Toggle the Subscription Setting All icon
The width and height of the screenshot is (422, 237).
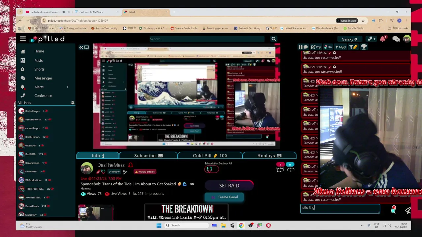pyautogui.click(x=211, y=170)
